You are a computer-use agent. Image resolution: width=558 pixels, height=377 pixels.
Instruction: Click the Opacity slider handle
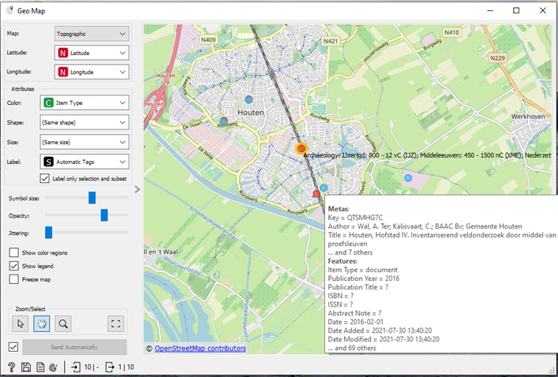pos(104,215)
